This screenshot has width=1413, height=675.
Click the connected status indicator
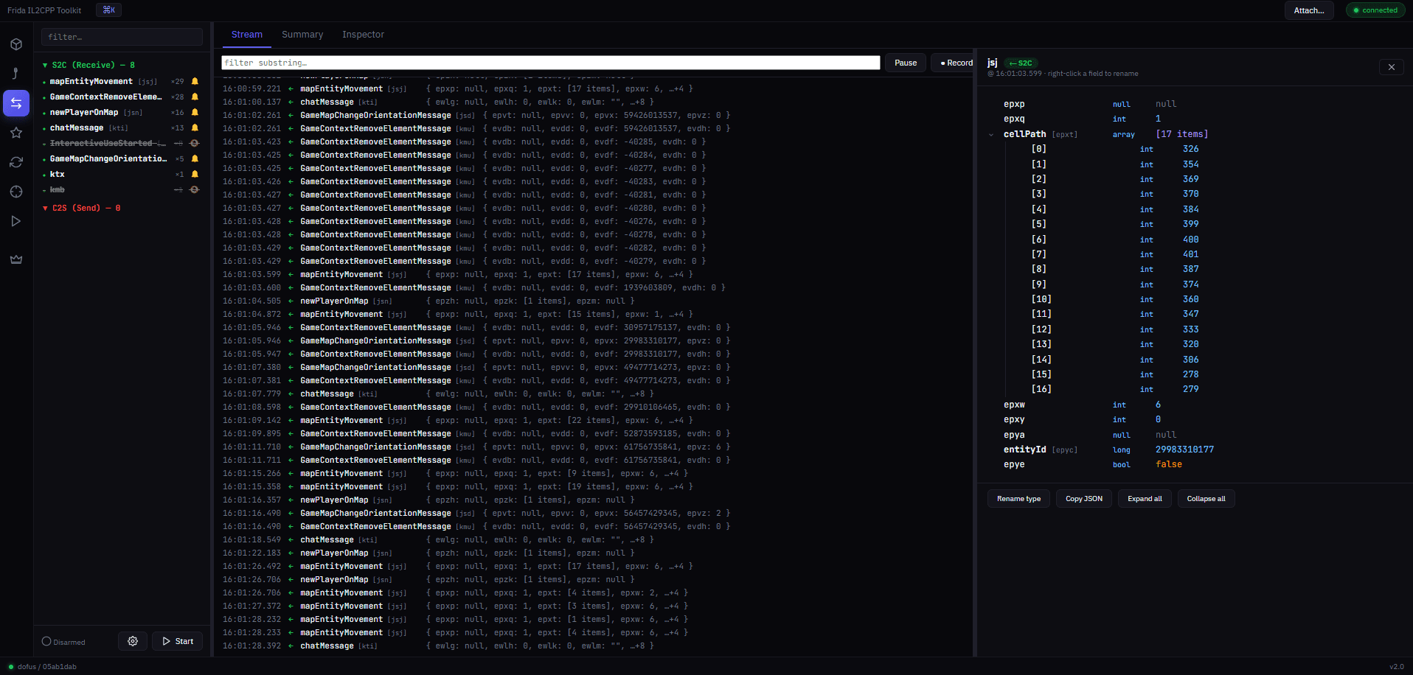(x=1375, y=10)
